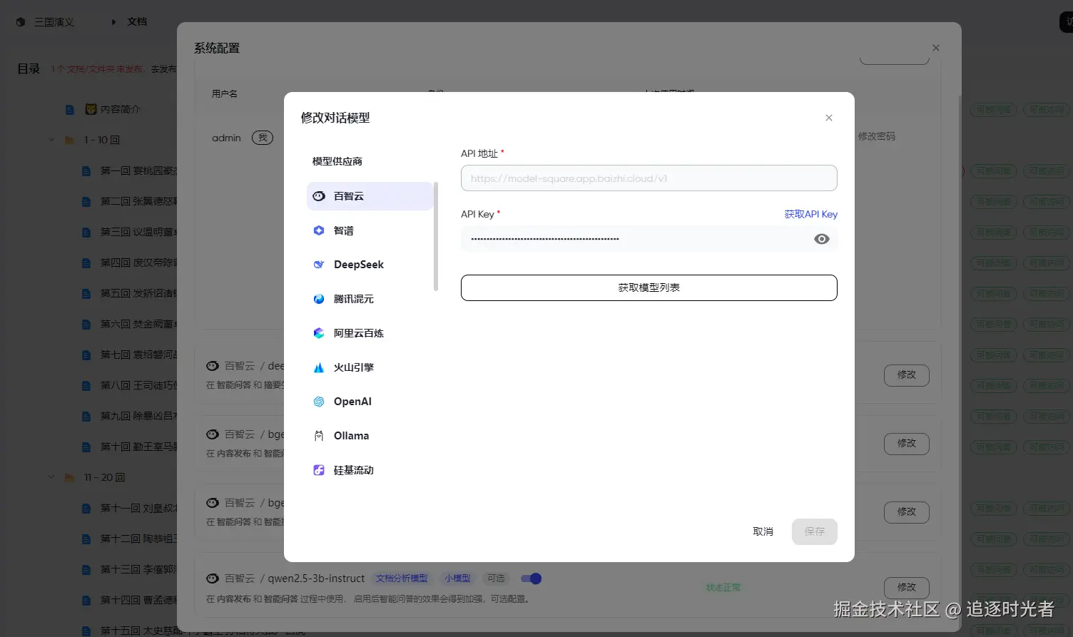Close the 系统配置 window

(x=936, y=48)
